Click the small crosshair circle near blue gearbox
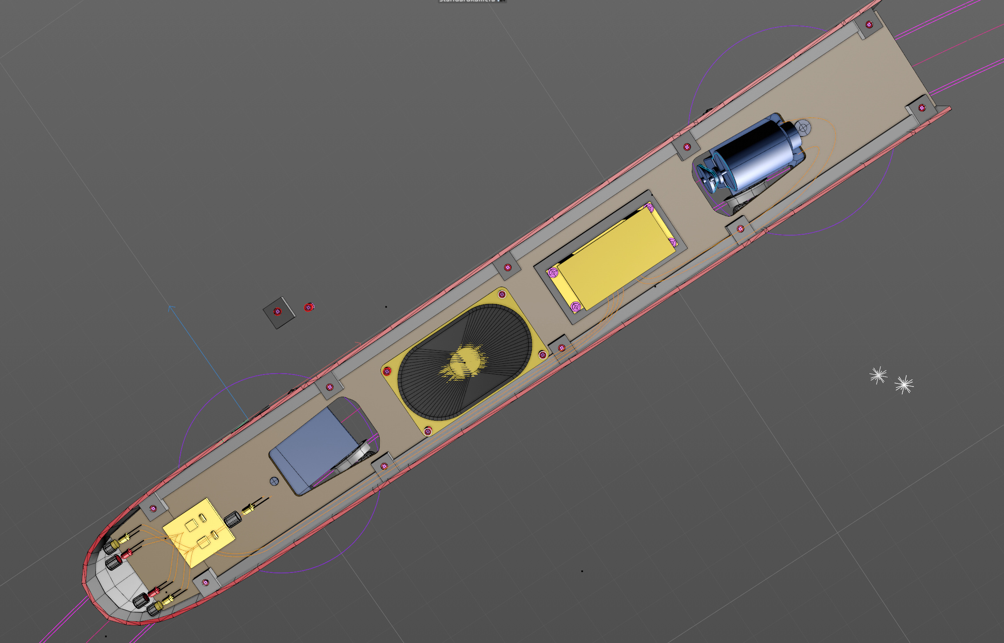The image size is (1004, 643). [274, 481]
